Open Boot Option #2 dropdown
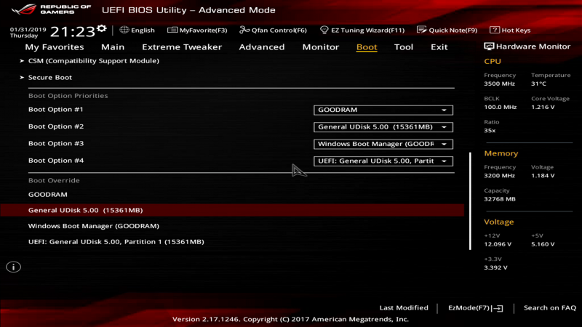 coord(383,127)
